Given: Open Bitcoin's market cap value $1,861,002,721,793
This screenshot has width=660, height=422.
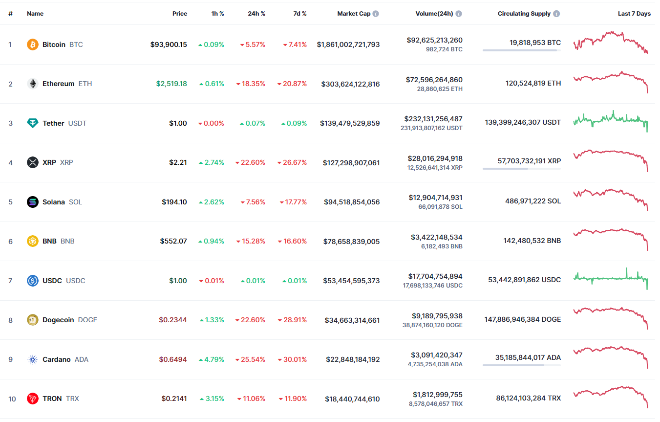Looking at the screenshot, I should (348, 44).
